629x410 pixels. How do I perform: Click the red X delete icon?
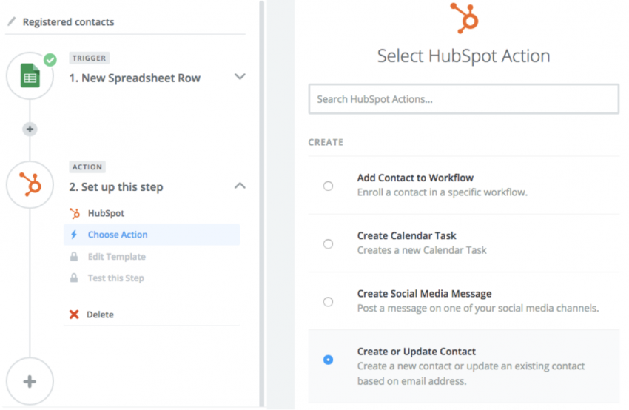74,315
